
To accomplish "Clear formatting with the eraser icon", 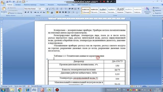I will coord(53,9).
